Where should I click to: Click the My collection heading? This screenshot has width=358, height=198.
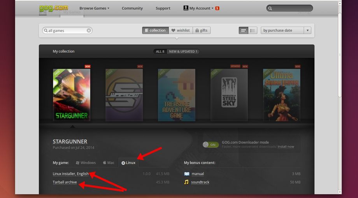coord(63,51)
